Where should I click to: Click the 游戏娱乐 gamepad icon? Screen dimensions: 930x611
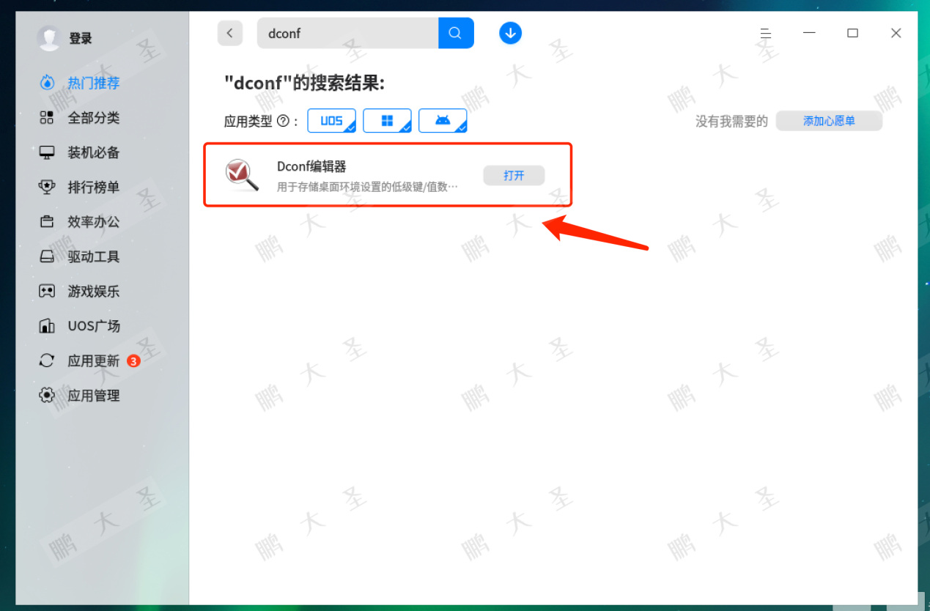pyautogui.click(x=47, y=291)
